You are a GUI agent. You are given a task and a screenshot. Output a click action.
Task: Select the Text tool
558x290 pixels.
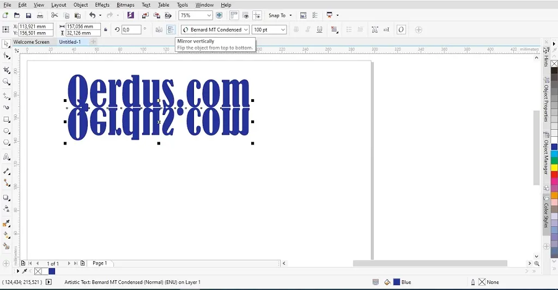click(6, 156)
